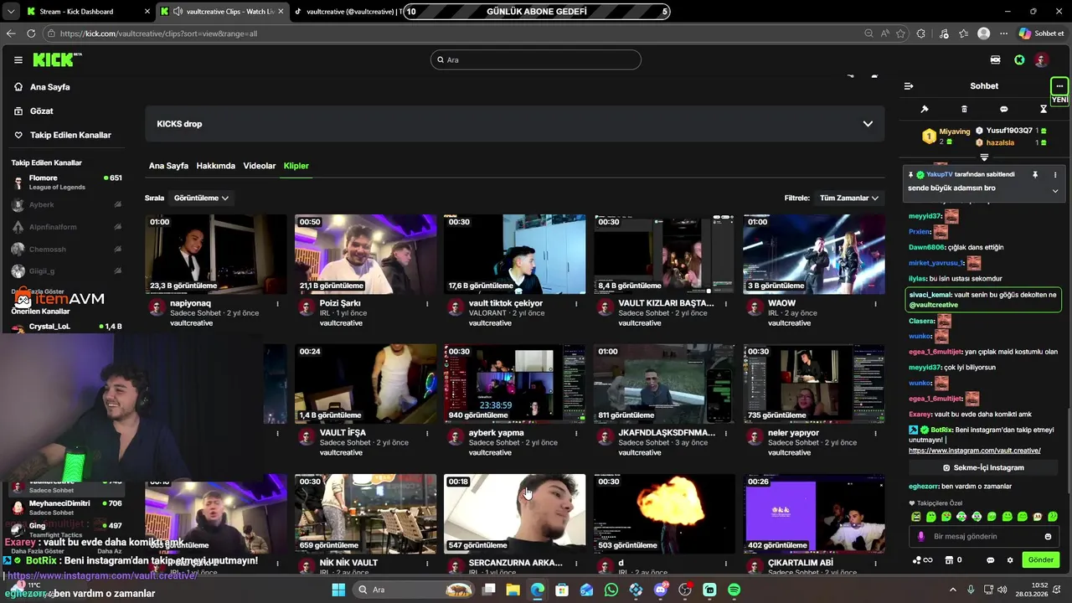Open user profile avatar in header
The height and width of the screenshot is (603, 1072).
1041,59
